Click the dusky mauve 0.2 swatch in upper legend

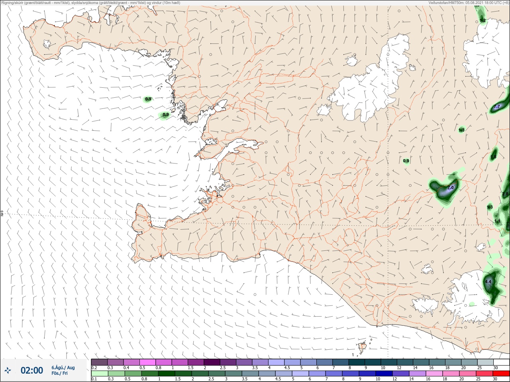[99, 362]
